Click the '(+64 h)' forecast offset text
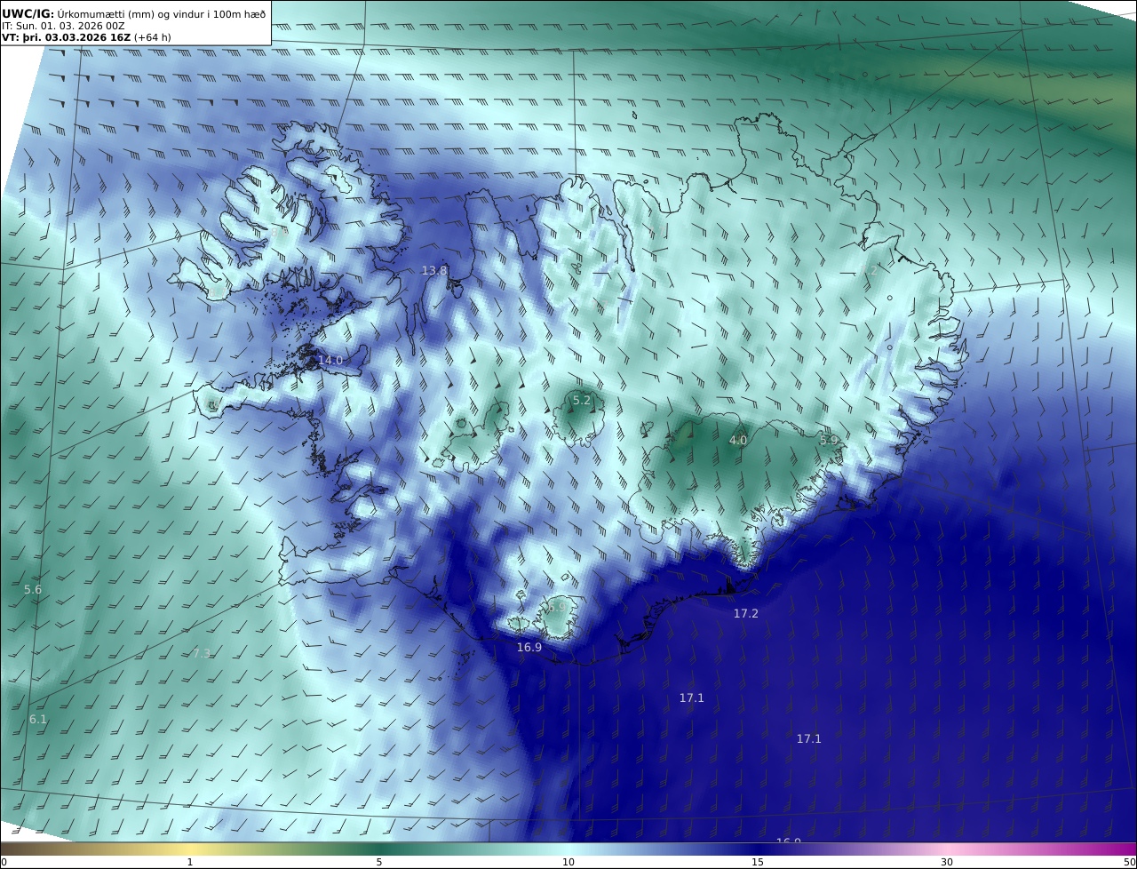Screen dimensions: 1137x869 pyautogui.click(x=153, y=37)
